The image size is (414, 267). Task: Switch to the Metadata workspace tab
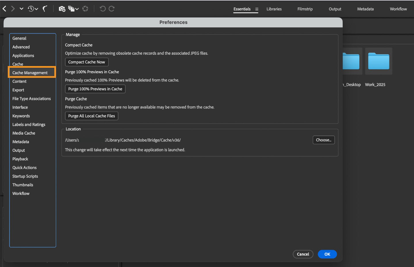coord(365,9)
